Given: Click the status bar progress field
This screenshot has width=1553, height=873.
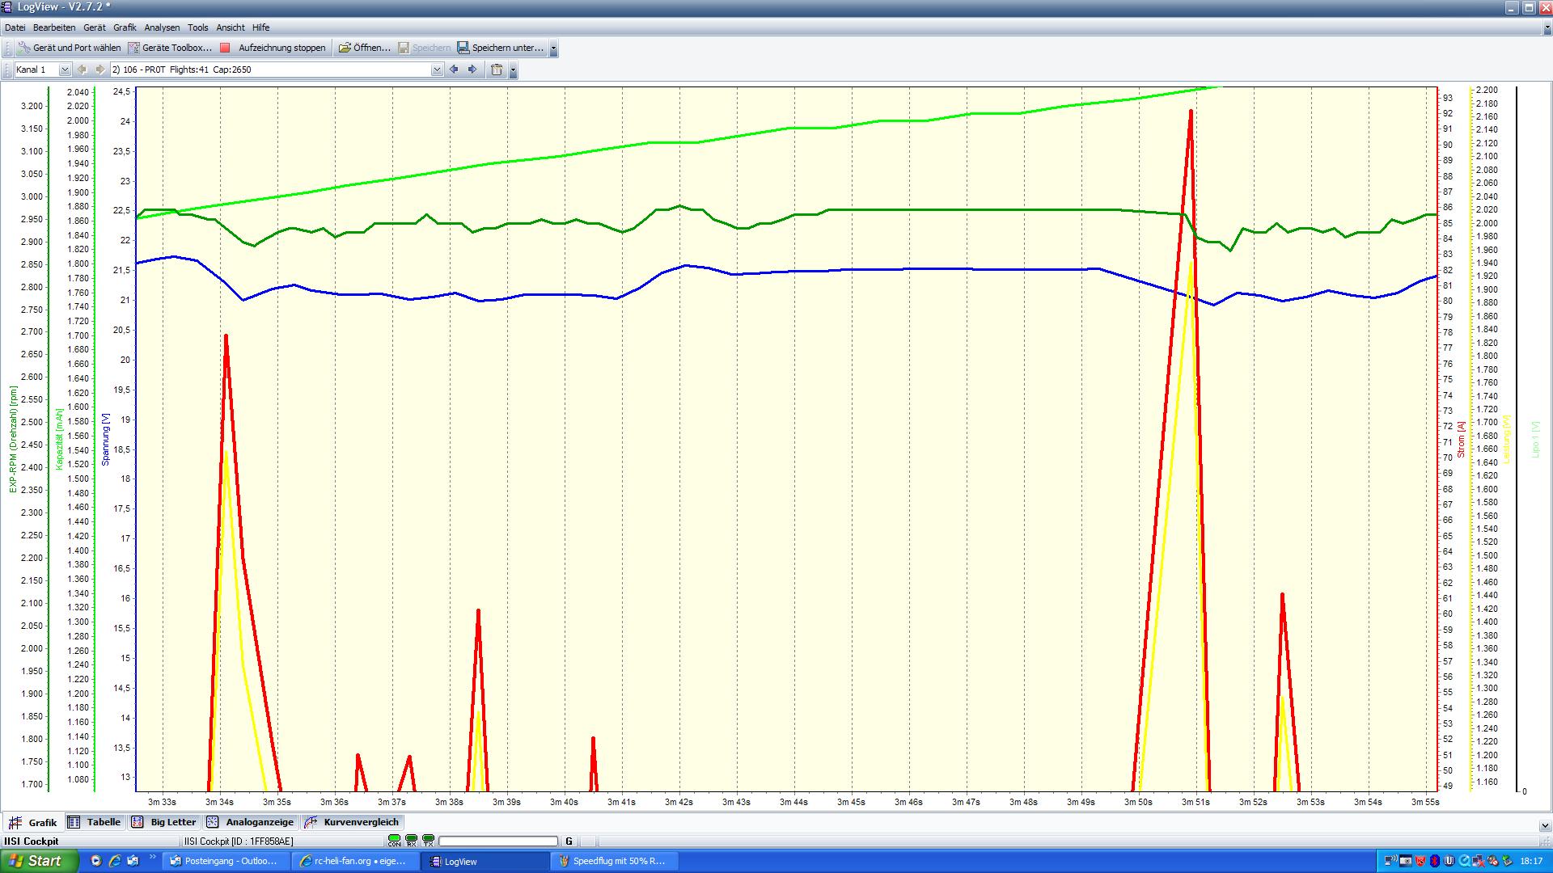Looking at the screenshot, I should point(498,841).
